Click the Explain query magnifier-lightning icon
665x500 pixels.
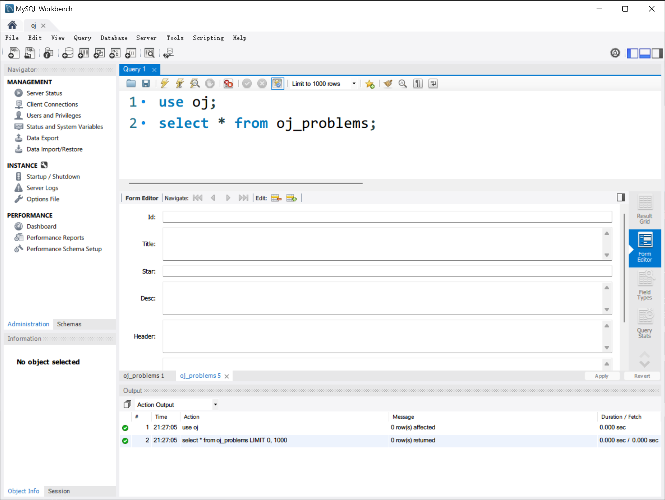pyautogui.click(x=195, y=84)
